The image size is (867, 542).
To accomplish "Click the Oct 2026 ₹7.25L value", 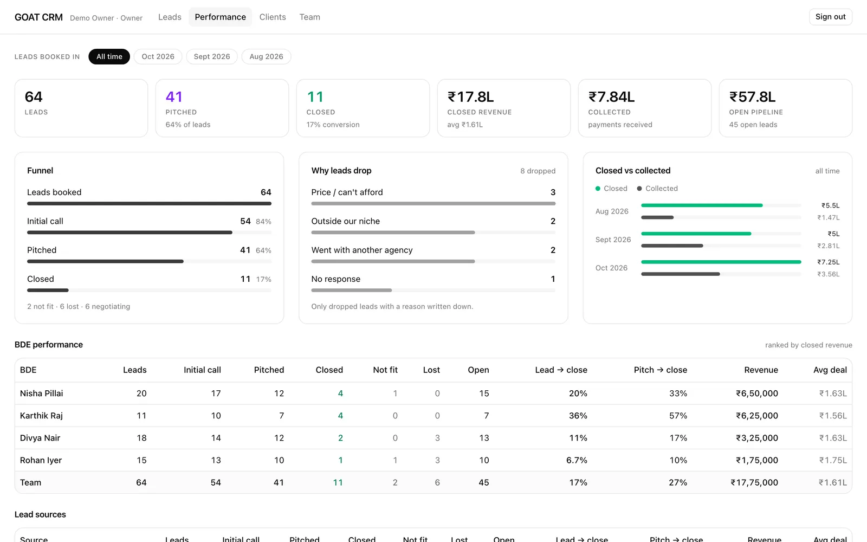I will tap(829, 262).
